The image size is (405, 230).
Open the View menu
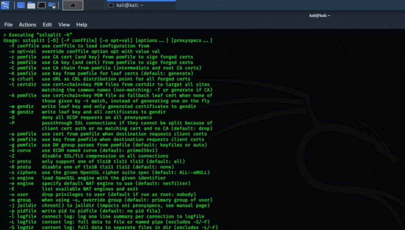point(64,25)
